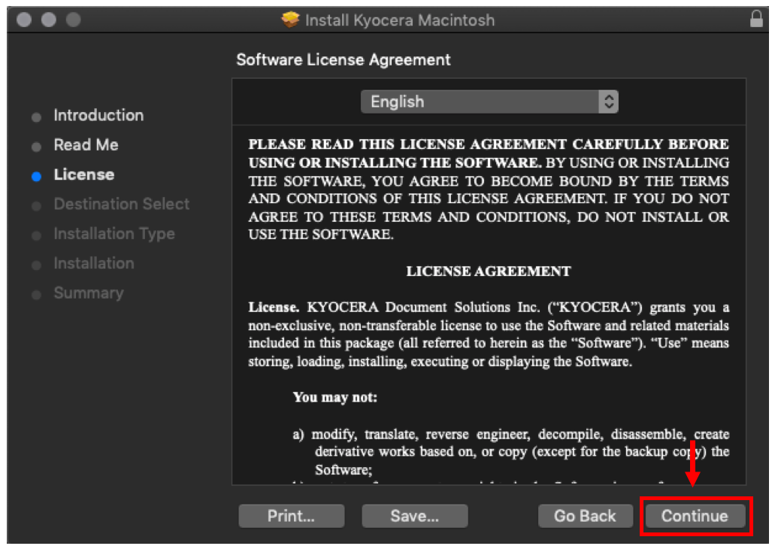Click the Software License Agreement heading
Image resolution: width=775 pixels, height=549 pixels.
(x=344, y=60)
